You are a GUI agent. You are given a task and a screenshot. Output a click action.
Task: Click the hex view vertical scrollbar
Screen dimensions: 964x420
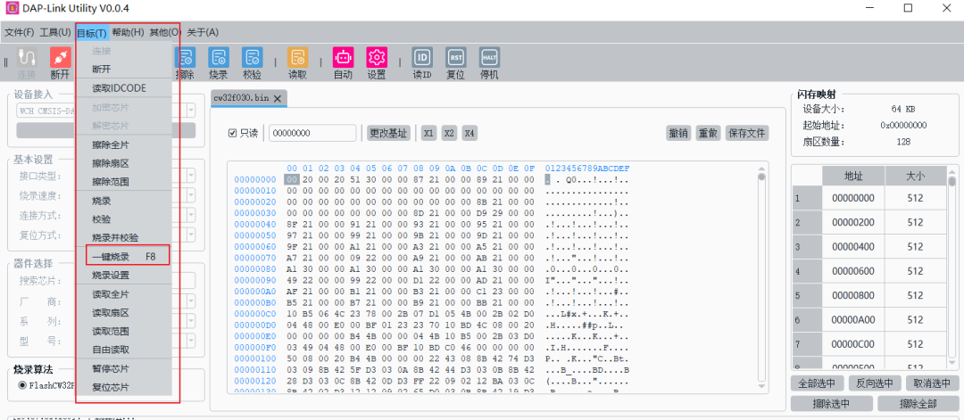tap(761, 268)
